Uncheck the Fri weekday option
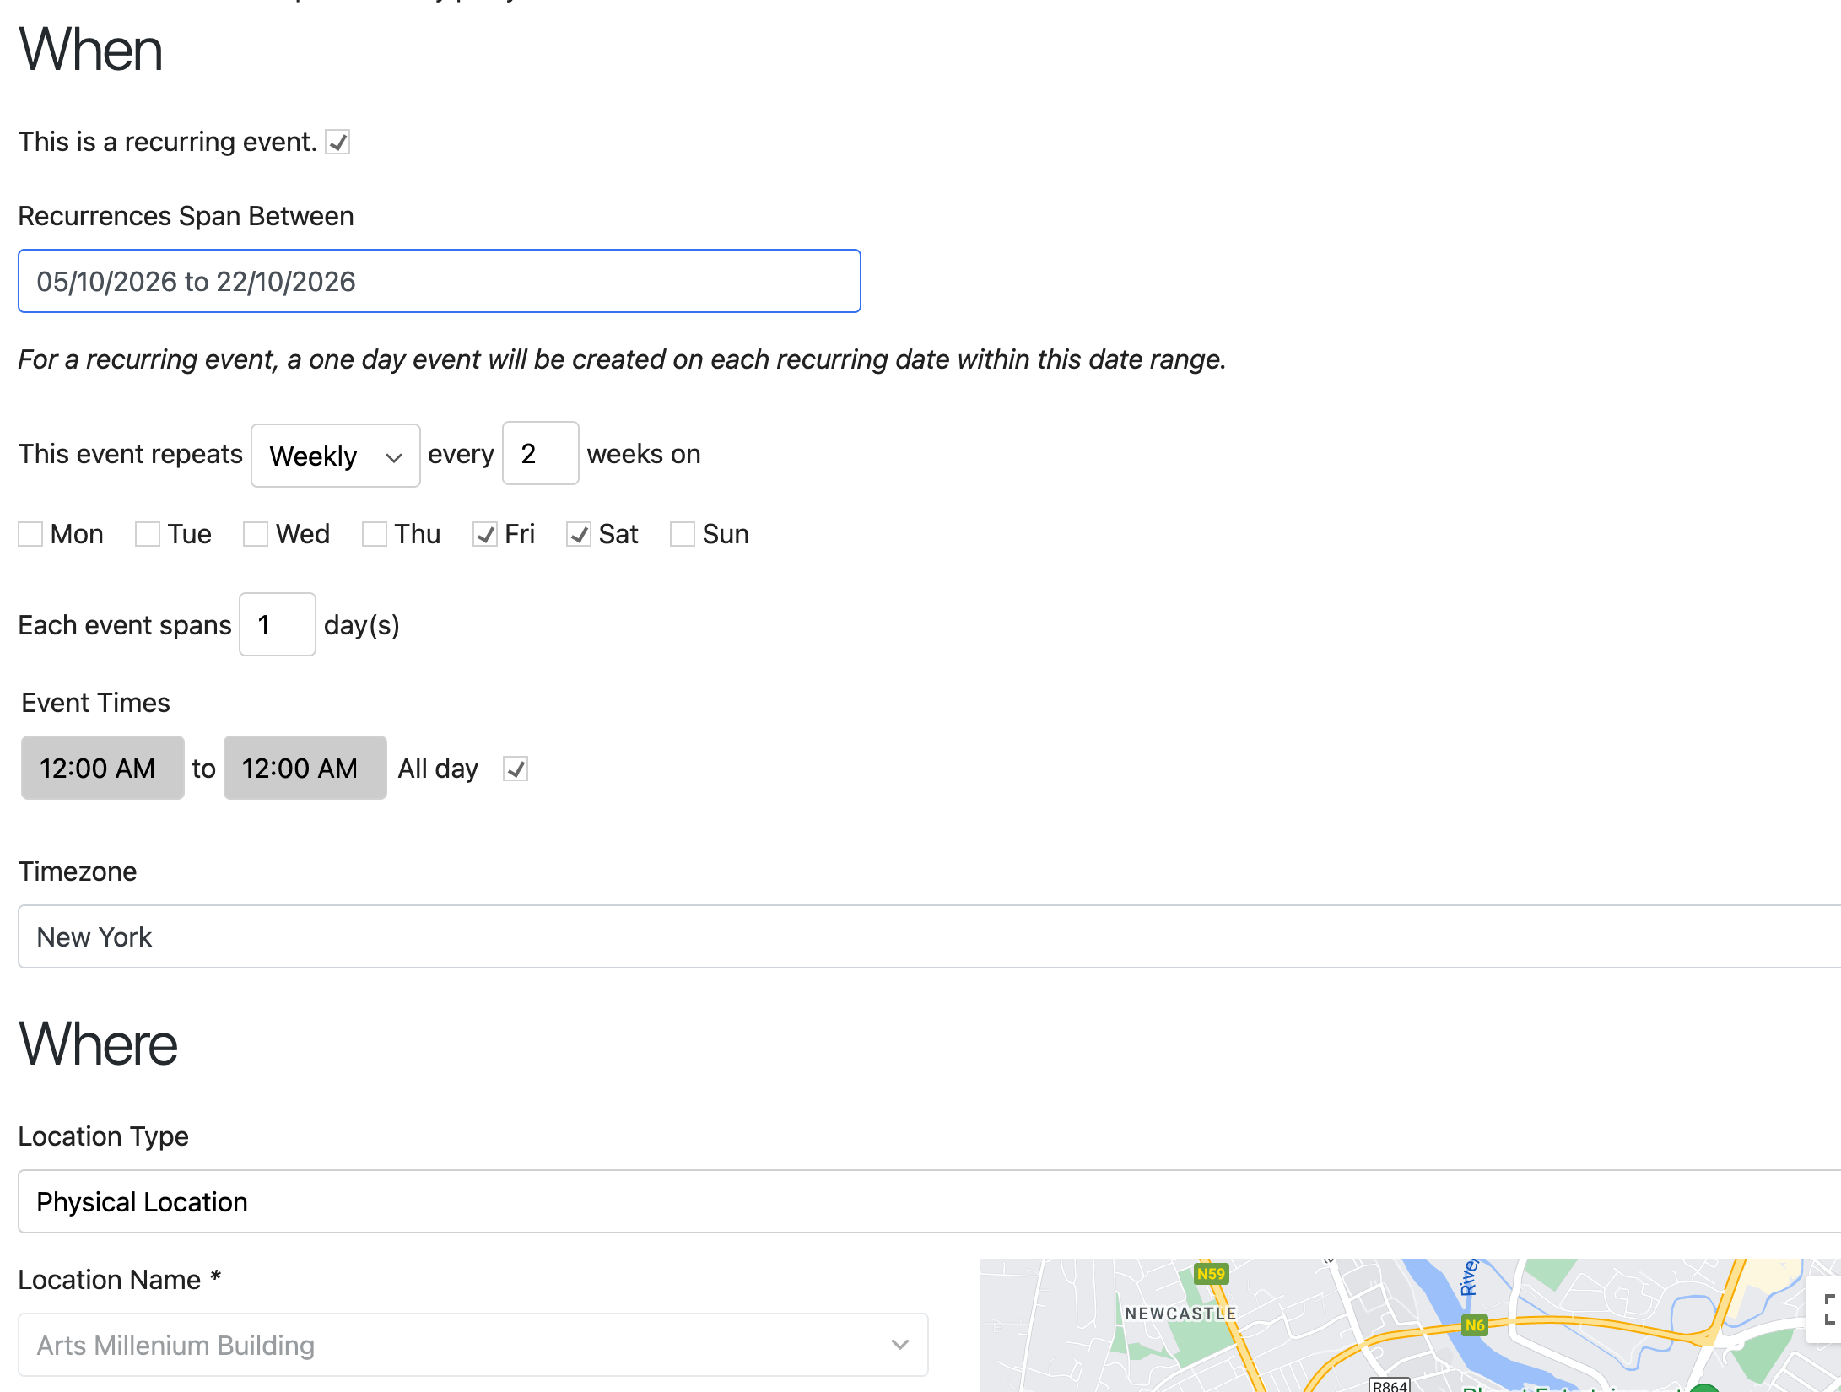1841x1392 pixels. pos(484,534)
